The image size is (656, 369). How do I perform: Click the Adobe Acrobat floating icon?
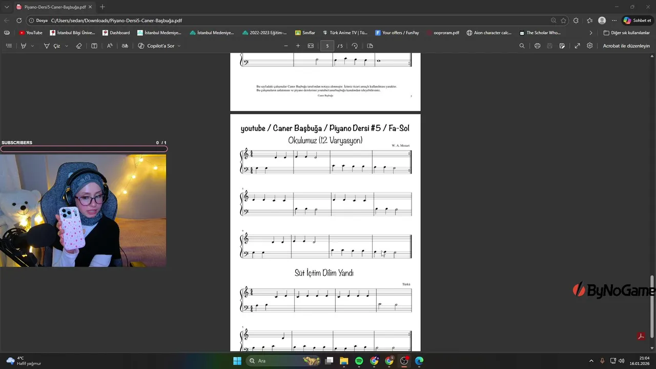[641, 336]
